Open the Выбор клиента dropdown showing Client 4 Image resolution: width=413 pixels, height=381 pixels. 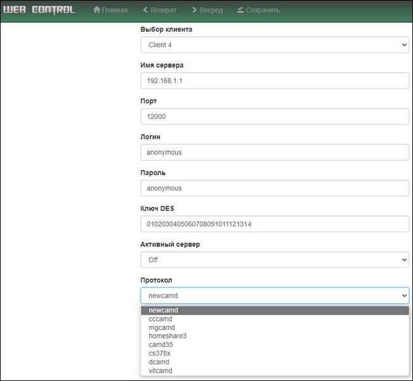tap(274, 45)
